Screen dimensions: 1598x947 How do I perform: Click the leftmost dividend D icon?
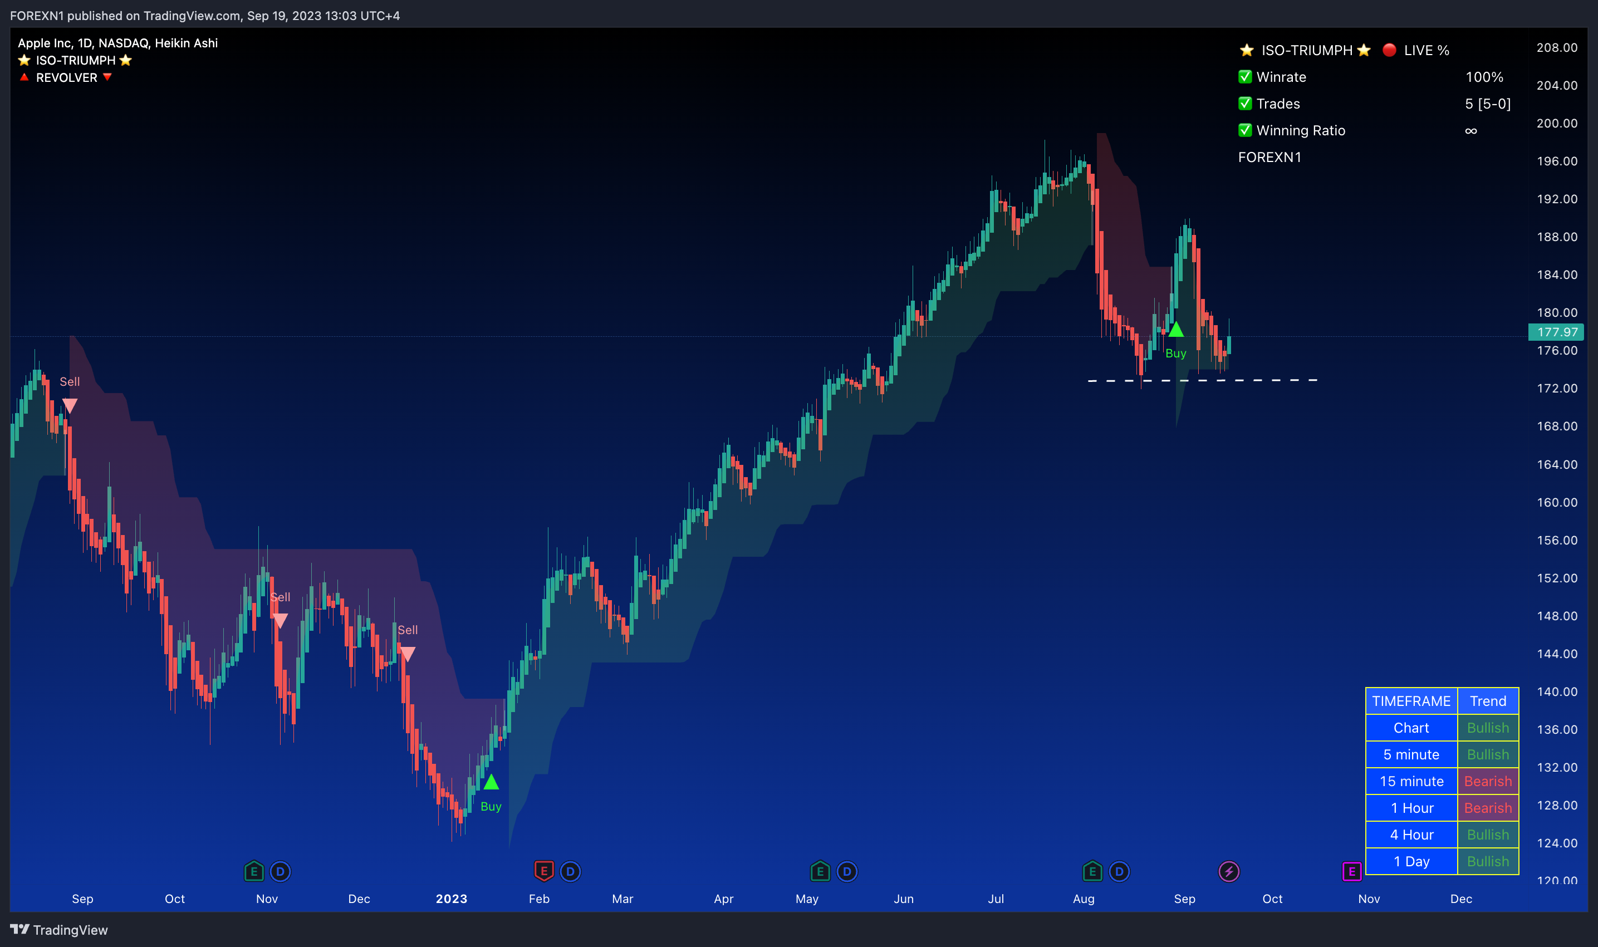point(280,871)
